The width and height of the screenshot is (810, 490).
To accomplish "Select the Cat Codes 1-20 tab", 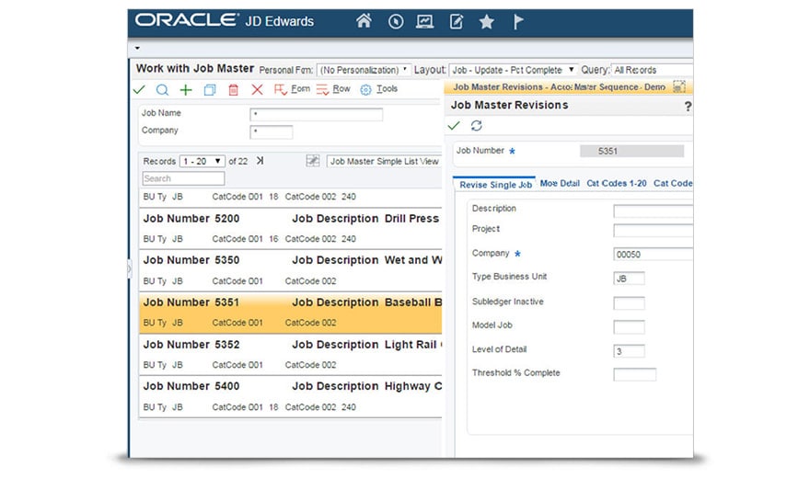I will [616, 184].
